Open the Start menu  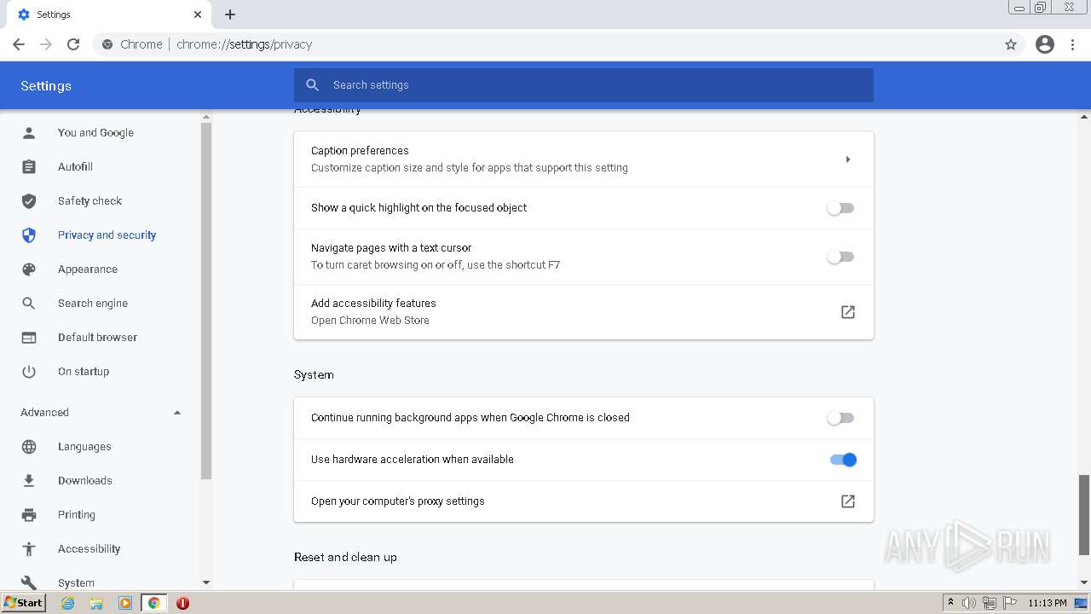click(24, 603)
